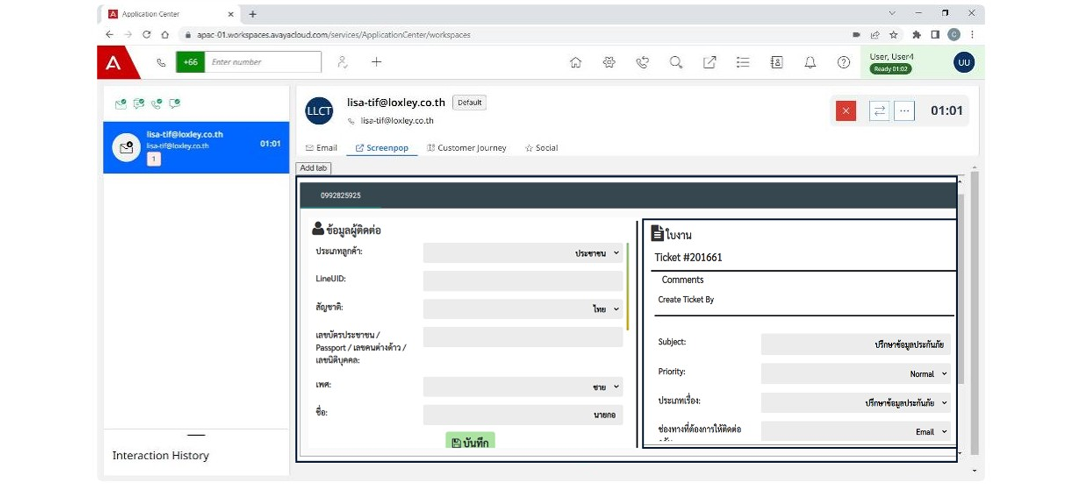Switch to the Email tab

point(321,148)
